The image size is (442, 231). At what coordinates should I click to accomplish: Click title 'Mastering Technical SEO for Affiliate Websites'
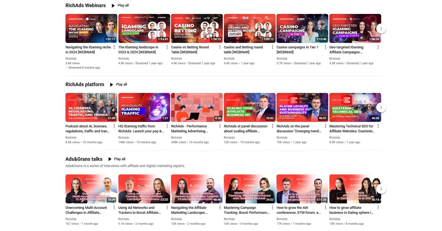tap(352, 128)
